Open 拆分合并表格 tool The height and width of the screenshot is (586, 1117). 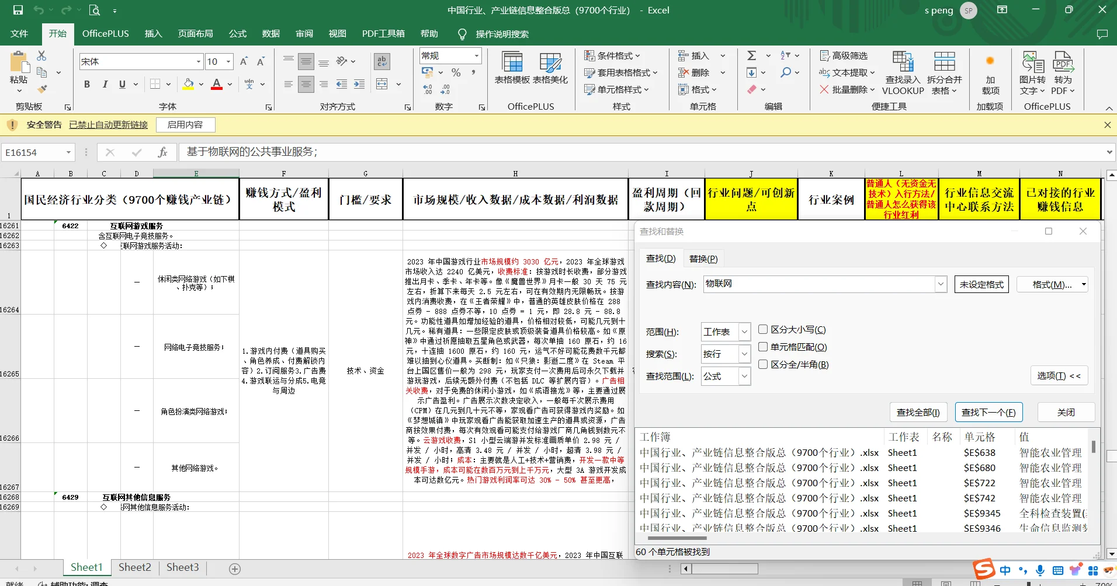pos(944,73)
